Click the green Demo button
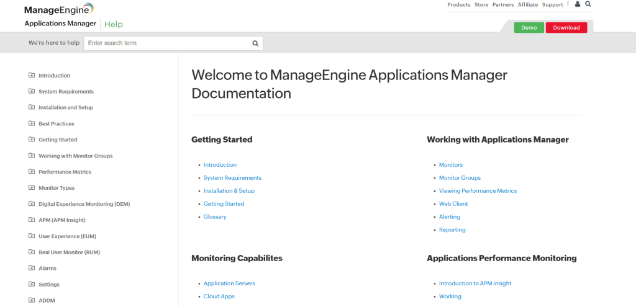 [x=529, y=27]
